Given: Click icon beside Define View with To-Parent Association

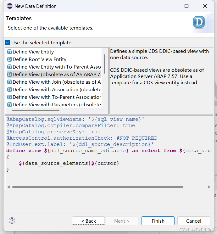Looking at the screenshot, I should click(9, 97).
